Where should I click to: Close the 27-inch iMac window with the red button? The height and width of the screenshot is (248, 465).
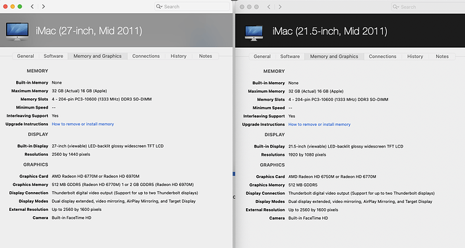(5, 7)
